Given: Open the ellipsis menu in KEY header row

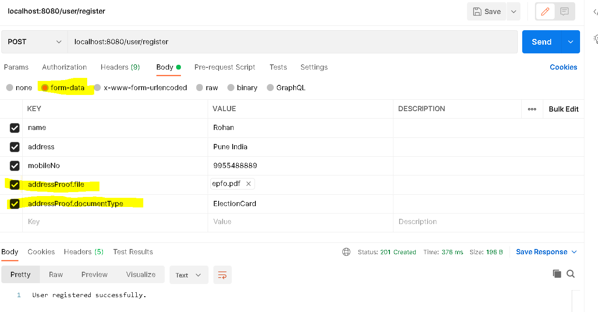Looking at the screenshot, I should click(x=532, y=109).
